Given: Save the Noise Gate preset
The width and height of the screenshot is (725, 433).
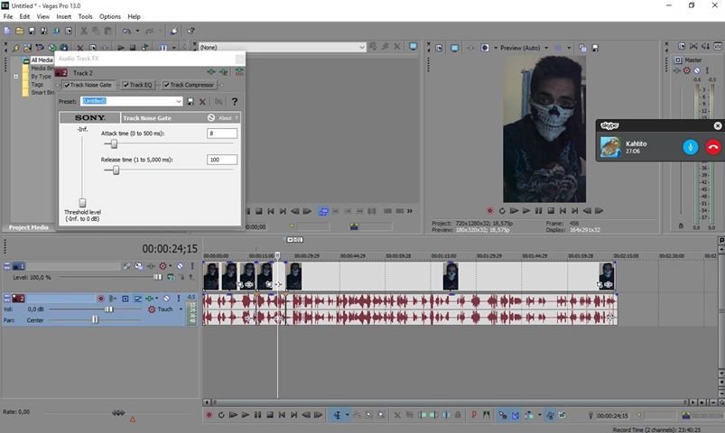Looking at the screenshot, I should pos(191,102).
